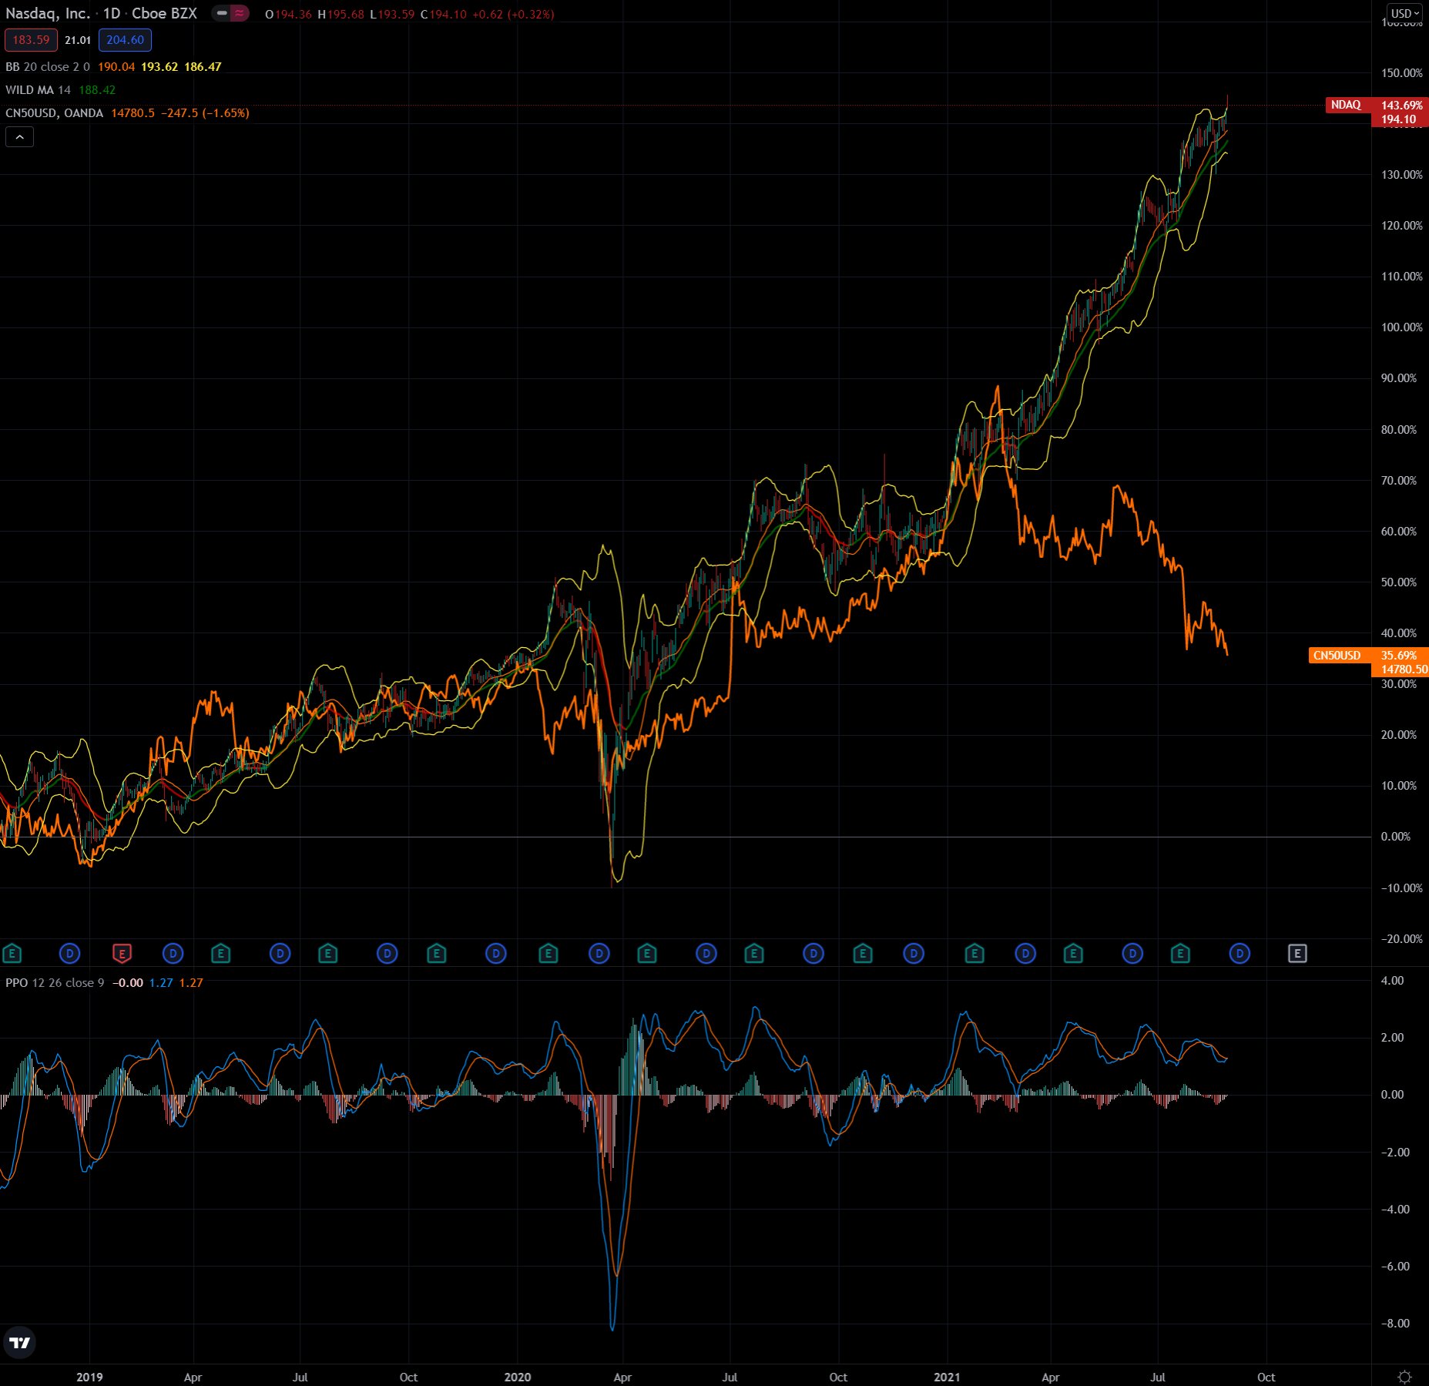Click the dividend marker just before Apr 2019
This screenshot has height=1386, width=1429.
tap(173, 954)
